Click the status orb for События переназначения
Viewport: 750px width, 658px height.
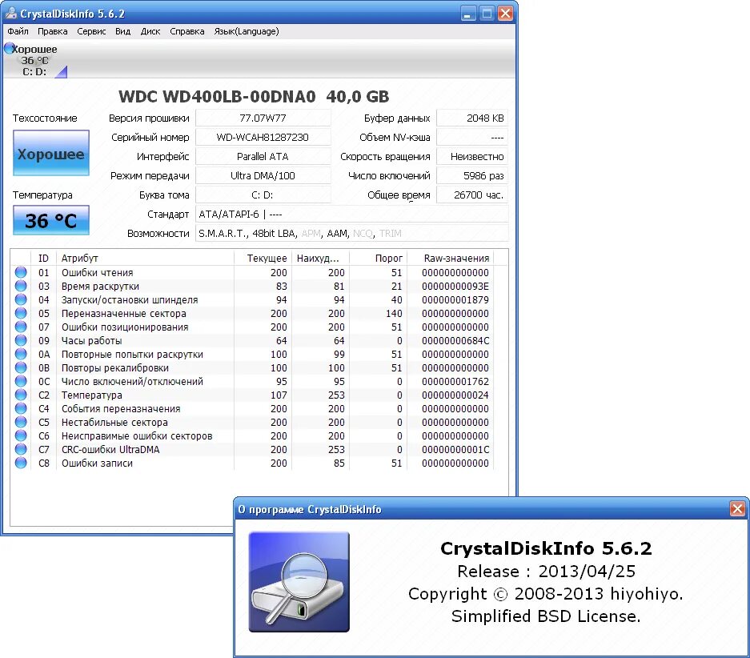coord(21,408)
